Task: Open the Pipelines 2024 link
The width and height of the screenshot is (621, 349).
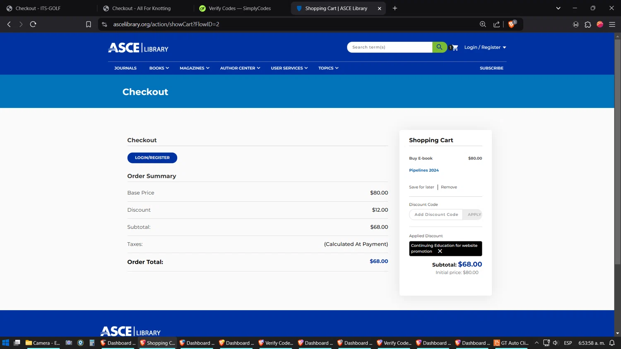Action: 424,170
